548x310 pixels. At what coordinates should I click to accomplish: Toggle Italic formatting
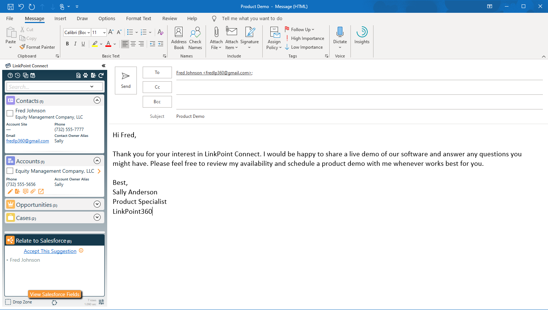(75, 44)
